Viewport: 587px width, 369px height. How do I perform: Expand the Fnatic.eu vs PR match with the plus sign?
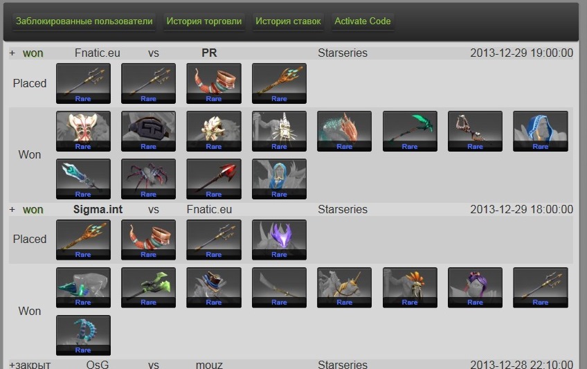(12, 53)
